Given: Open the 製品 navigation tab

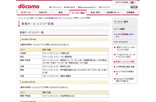Looking at the screenshot, I should [x=61, y=12].
